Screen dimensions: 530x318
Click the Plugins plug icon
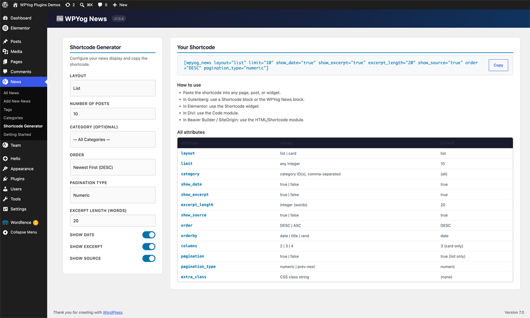(5, 179)
